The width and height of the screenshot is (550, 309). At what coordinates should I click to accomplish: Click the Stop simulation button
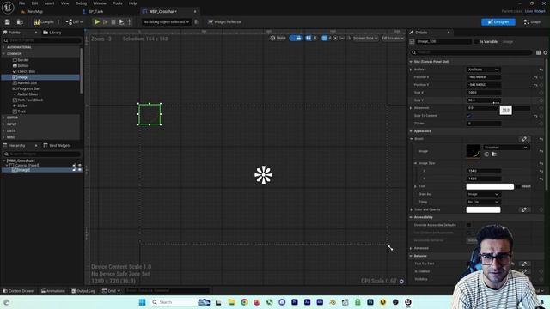click(113, 22)
